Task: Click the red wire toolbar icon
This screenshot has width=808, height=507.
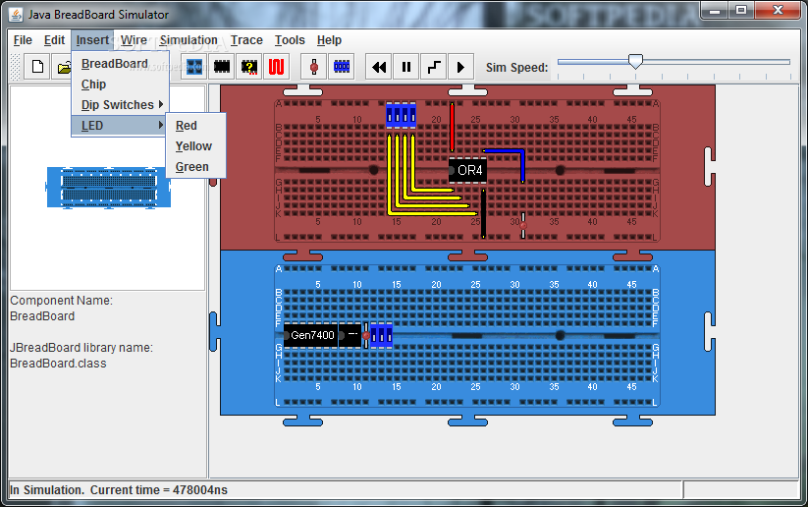Action: [276, 67]
